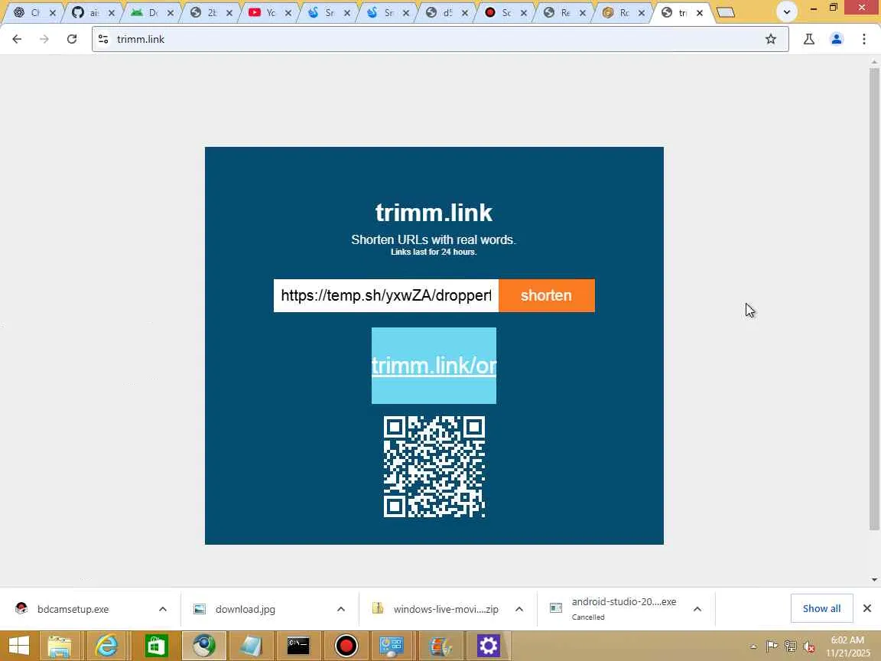Expand options for download.jpg
Image resolution: width=881 pixels, height=661 pixels.
click(x=340, y=609)
